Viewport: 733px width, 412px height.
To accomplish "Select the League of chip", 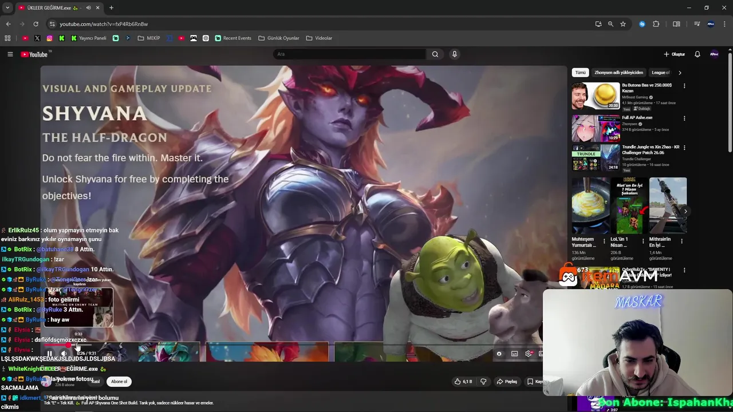I will point(660,73).
